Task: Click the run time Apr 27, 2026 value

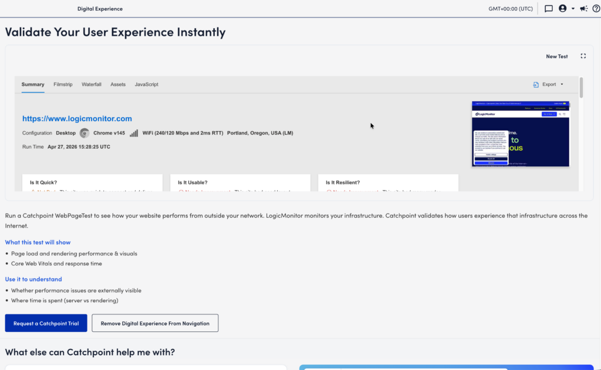Action: click(79, 147)
